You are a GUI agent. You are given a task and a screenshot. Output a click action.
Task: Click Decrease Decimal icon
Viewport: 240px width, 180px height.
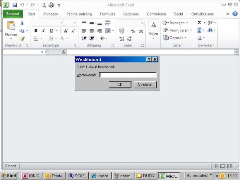129,39
